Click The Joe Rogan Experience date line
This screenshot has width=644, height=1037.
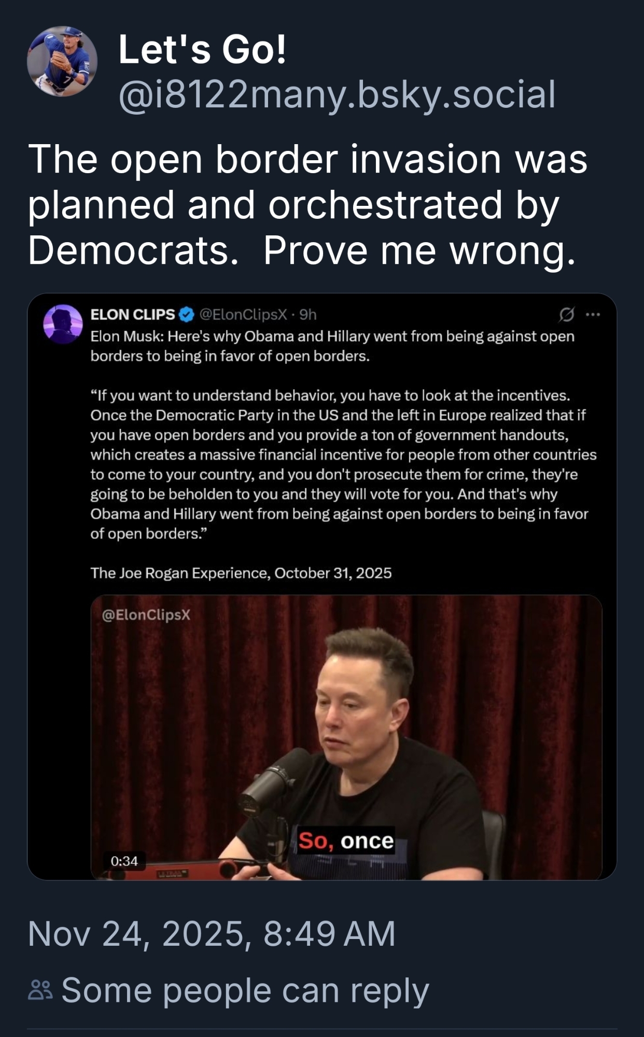(x=241, y=573)
